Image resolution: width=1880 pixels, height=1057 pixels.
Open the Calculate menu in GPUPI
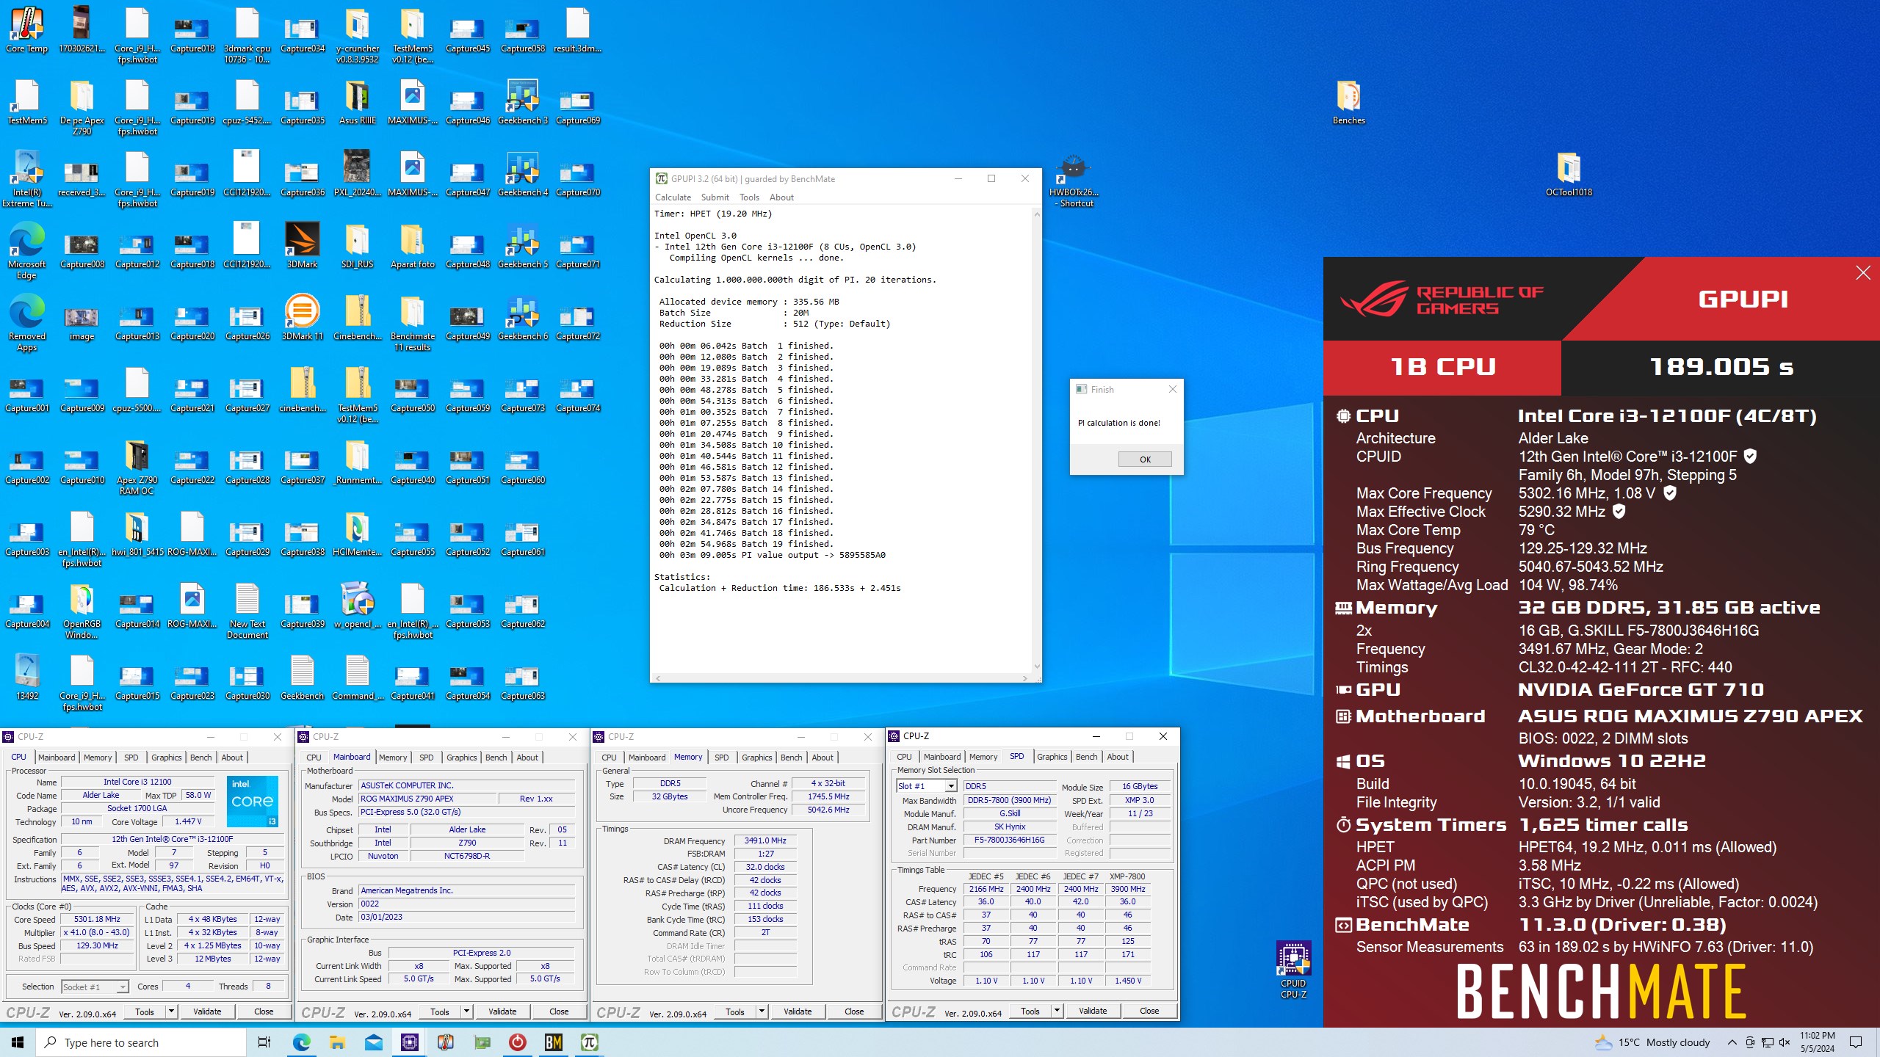coord(673,197)
